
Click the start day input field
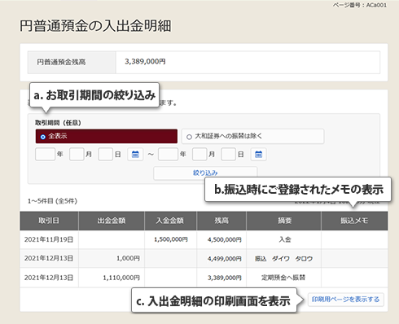tap(105, 155)
